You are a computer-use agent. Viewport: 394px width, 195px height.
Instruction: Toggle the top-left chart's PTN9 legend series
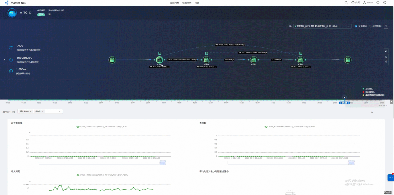pos(103,127)
